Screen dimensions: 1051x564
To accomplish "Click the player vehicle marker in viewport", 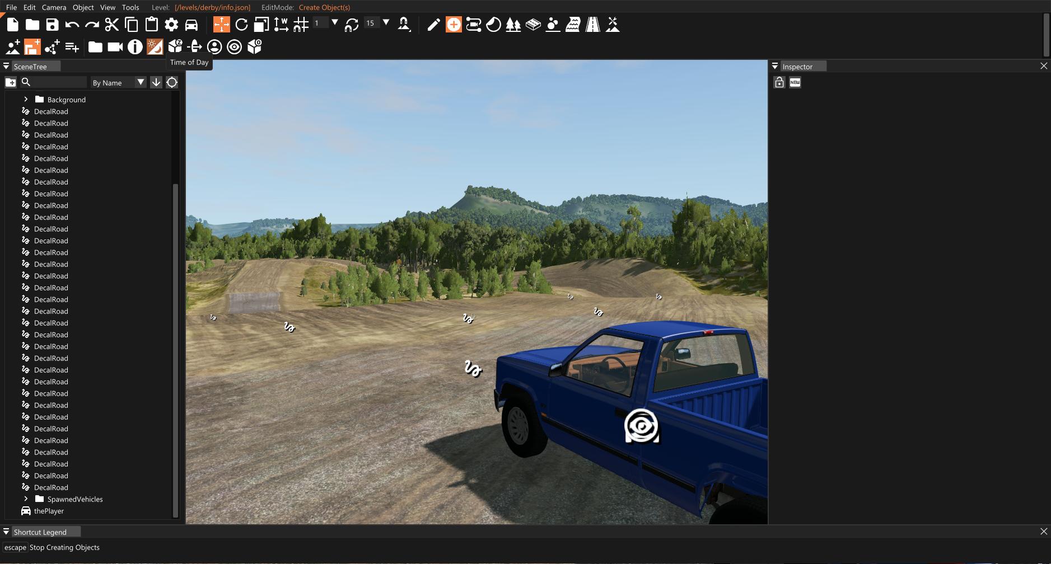I will pyautogui.click(x=642, y=426).
